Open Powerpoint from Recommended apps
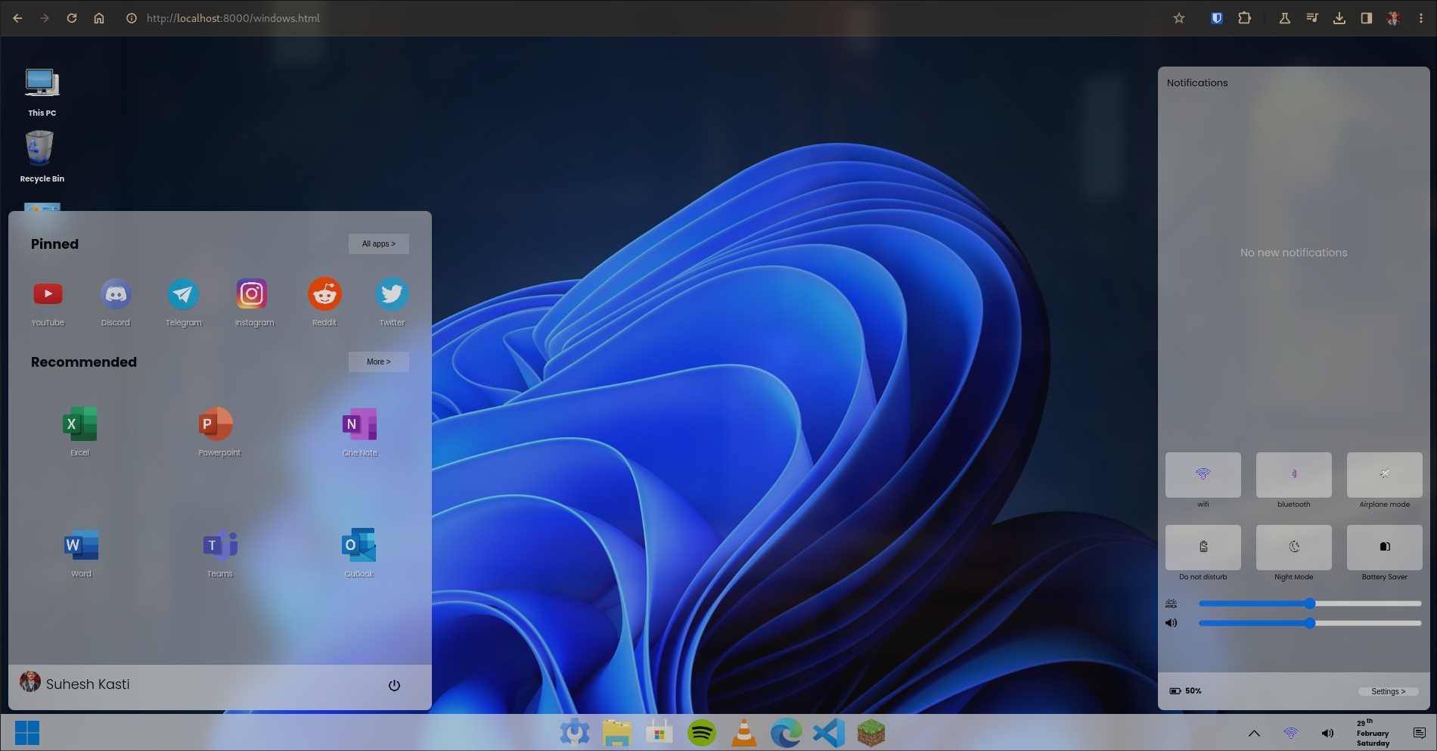1437x751 pixels. point(217,424)
